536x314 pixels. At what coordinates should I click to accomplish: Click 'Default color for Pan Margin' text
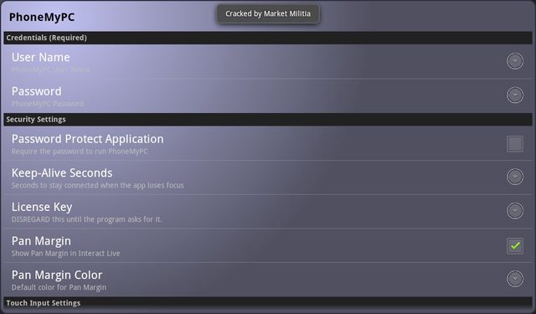[x=59, y=287]
